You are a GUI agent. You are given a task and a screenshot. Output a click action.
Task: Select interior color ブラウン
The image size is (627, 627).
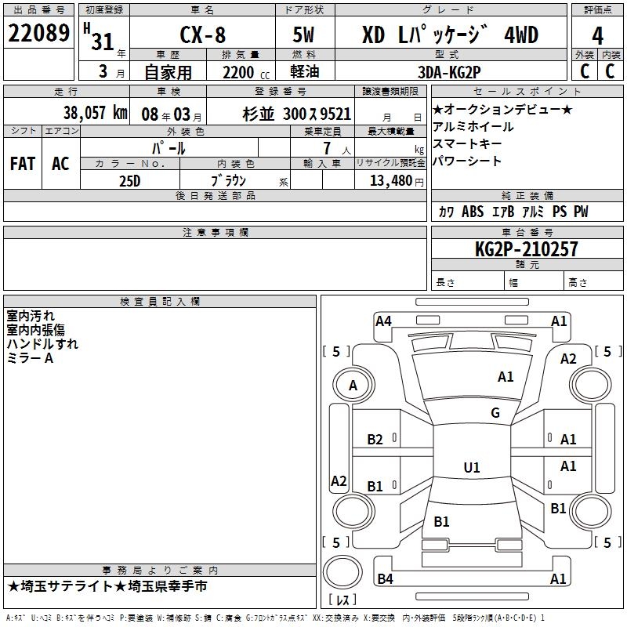pyautogui.click(x=228, y=181)
